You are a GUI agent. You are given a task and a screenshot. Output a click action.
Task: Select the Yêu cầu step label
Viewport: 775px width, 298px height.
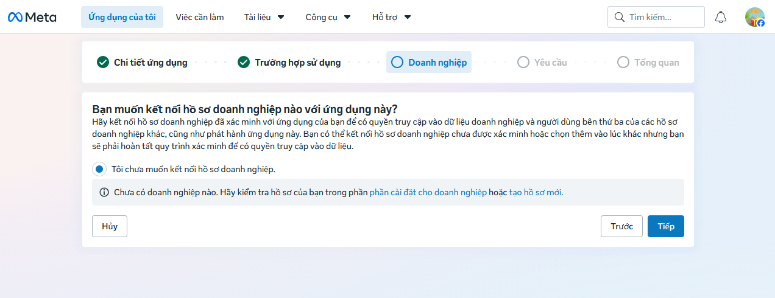click(551, 62)
